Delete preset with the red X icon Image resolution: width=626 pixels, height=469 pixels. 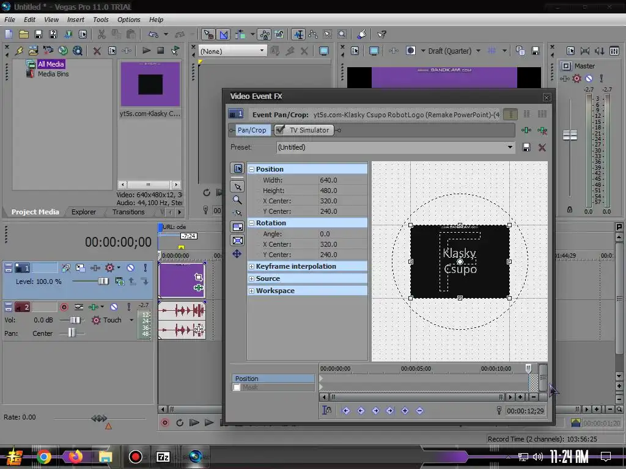(x=542, y=147)
